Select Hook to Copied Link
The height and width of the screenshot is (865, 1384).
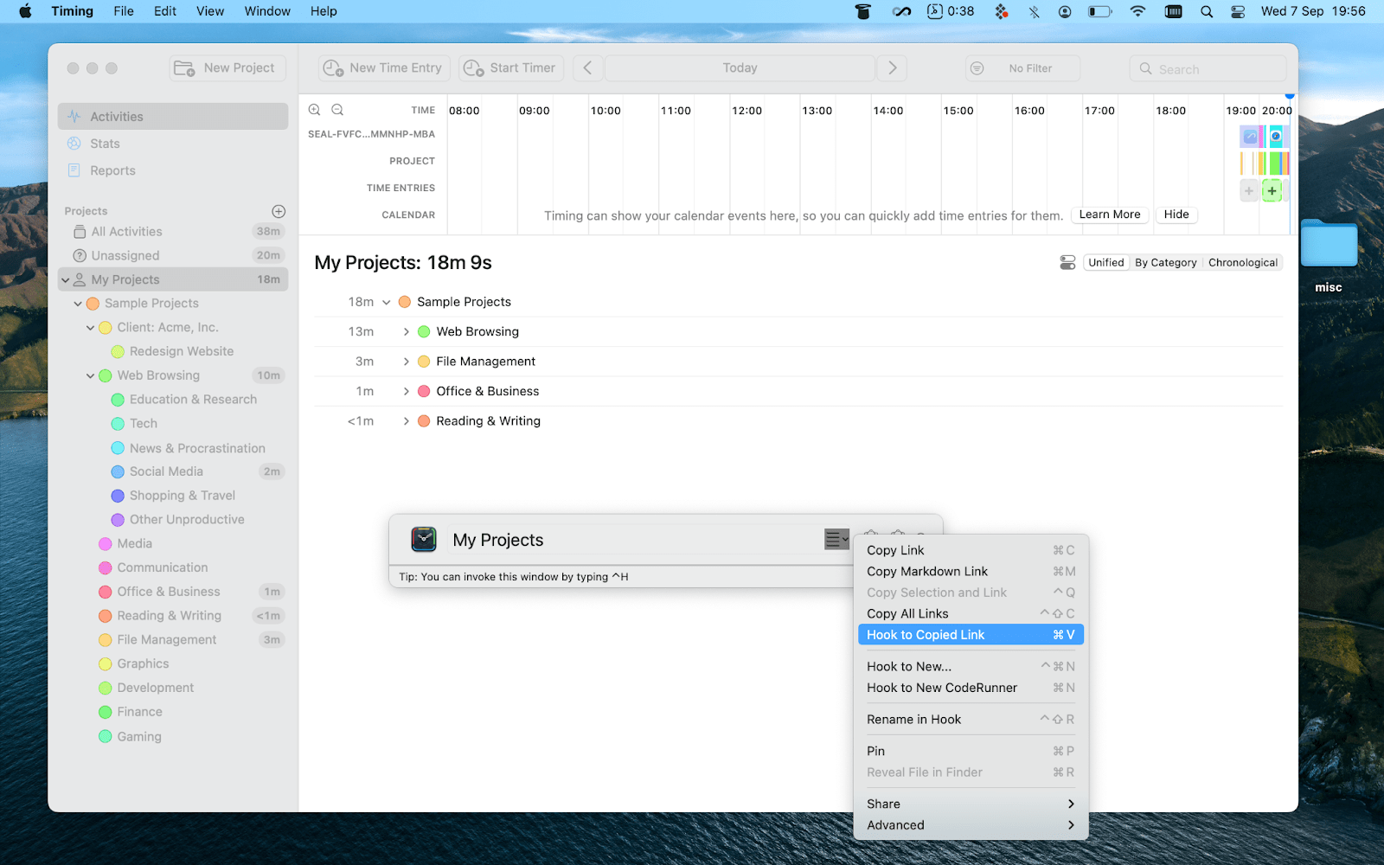point(971,635)
